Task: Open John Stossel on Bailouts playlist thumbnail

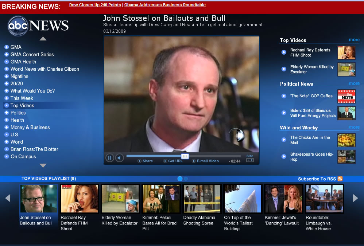Action: 39,199
